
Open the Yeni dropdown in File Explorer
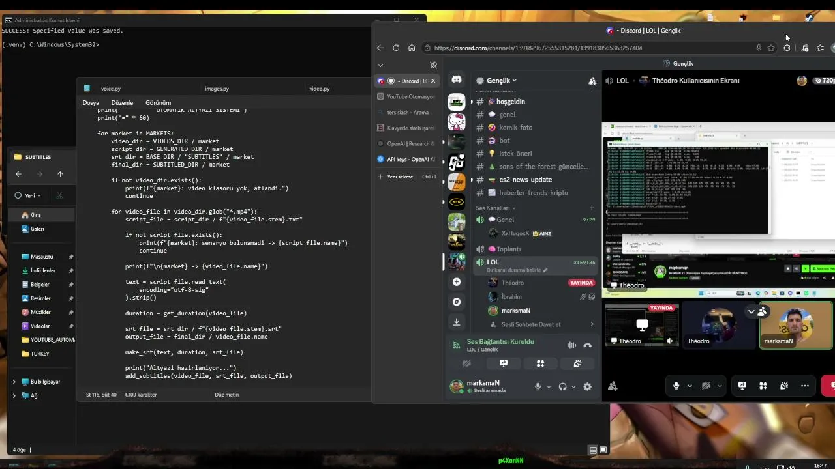tap(28, 195)
